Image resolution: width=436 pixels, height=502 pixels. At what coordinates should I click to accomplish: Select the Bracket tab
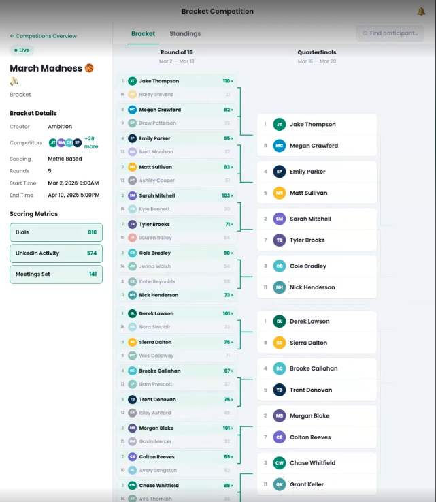pyautogui.click(x=143, y=34)
